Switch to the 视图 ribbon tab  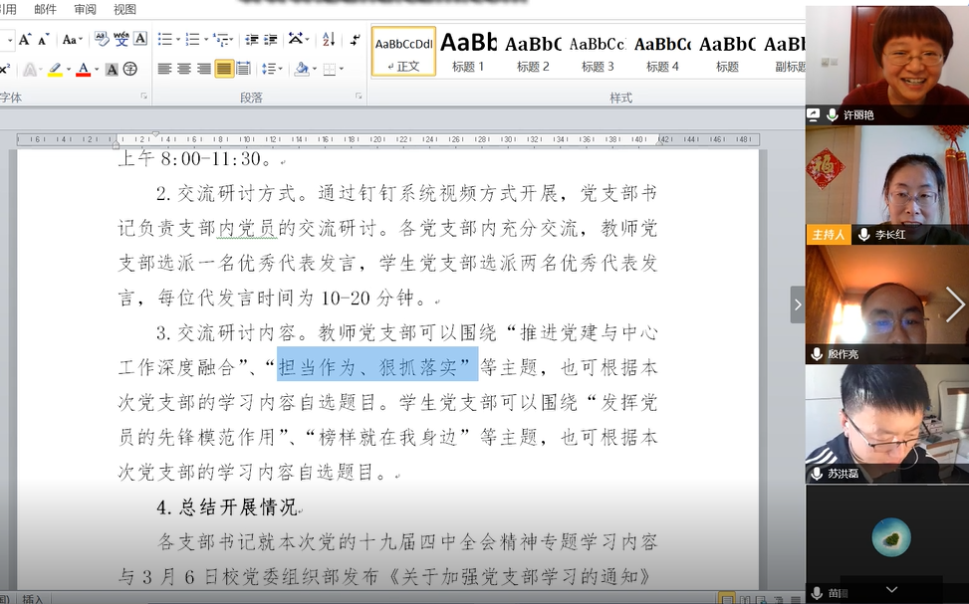pyautogui.click(x=124, y=9)
